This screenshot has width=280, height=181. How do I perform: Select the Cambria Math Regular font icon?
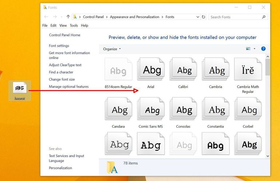click(248, 69)
